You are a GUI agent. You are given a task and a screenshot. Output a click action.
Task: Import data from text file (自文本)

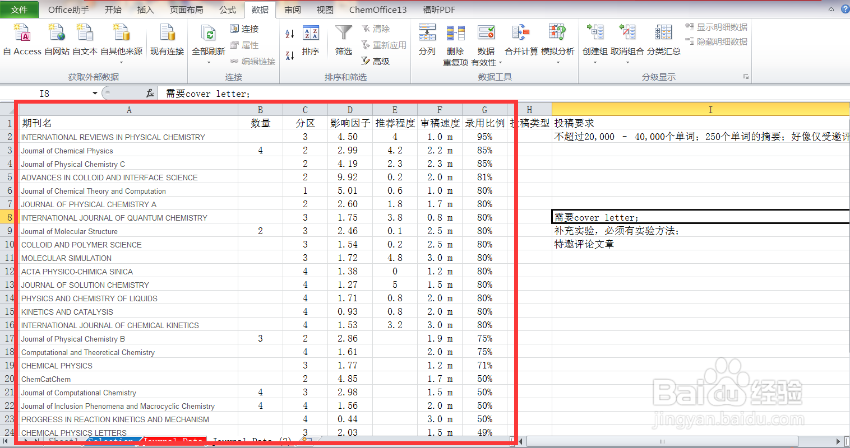click(x=85, y=40)
